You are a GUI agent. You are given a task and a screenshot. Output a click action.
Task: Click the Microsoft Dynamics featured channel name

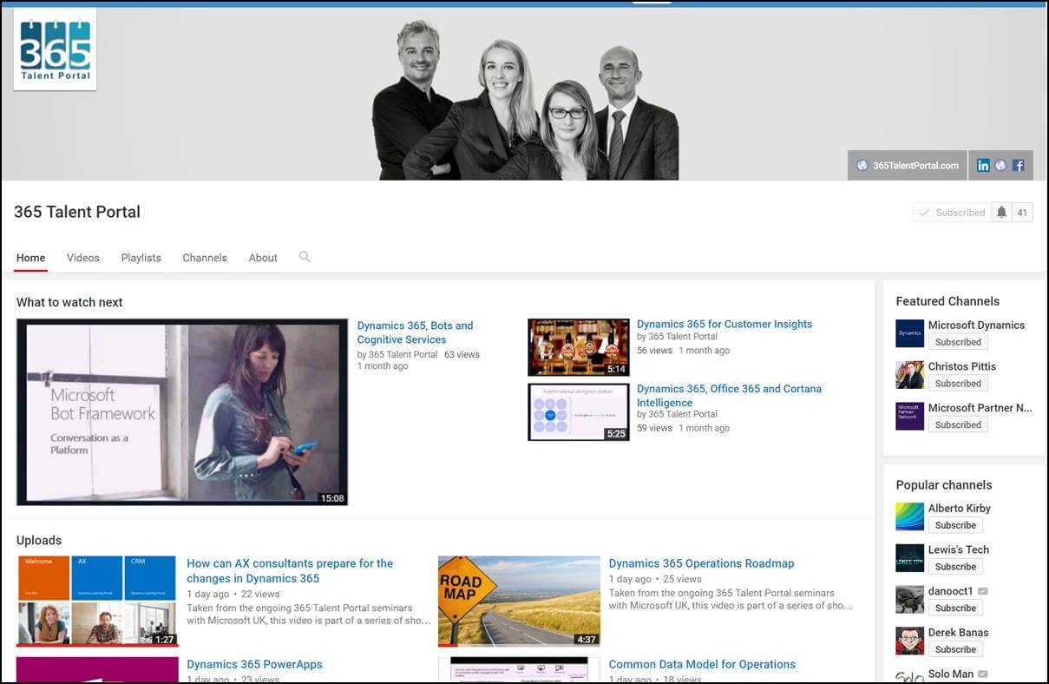pos(976,325)
